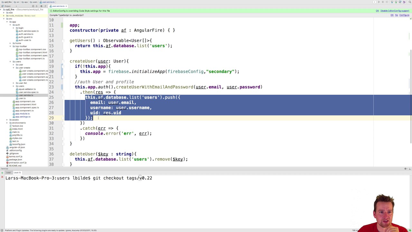Click the VCS Update Project icon
412x232 pixels.
point(392,2)
